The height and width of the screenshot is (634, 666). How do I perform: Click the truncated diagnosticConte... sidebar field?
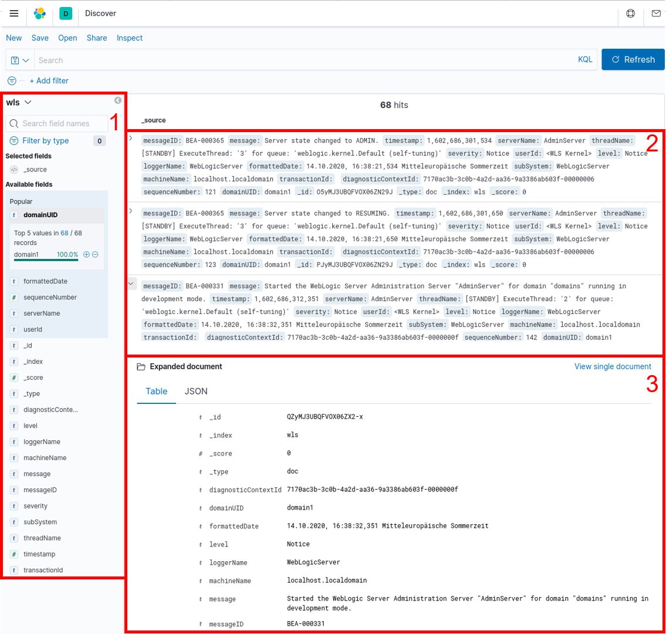coord(50,410)
